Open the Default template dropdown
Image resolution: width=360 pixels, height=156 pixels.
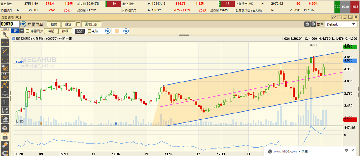(340, 24)
